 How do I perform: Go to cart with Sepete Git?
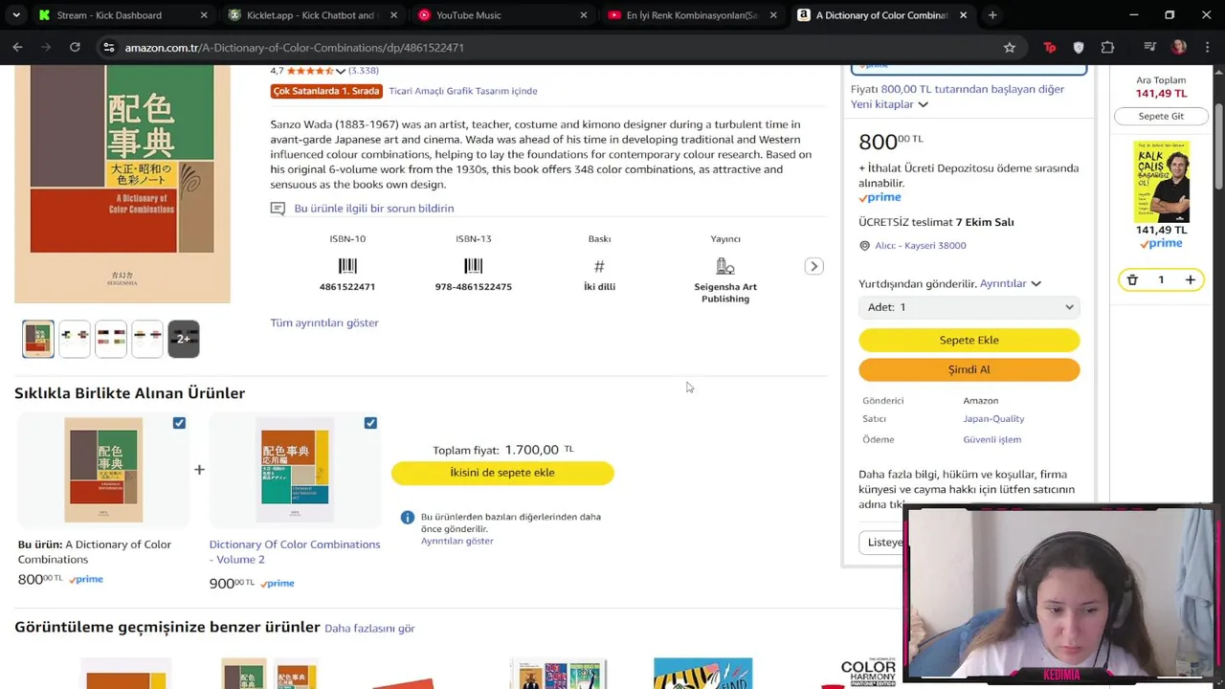coord(1161,116)
